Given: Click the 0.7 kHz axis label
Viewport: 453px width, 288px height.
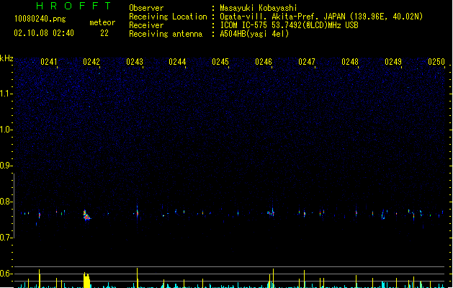Looking at the screenshot, I should 6,238.
